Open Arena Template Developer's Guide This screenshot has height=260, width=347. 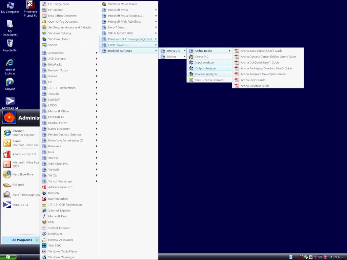268,74
